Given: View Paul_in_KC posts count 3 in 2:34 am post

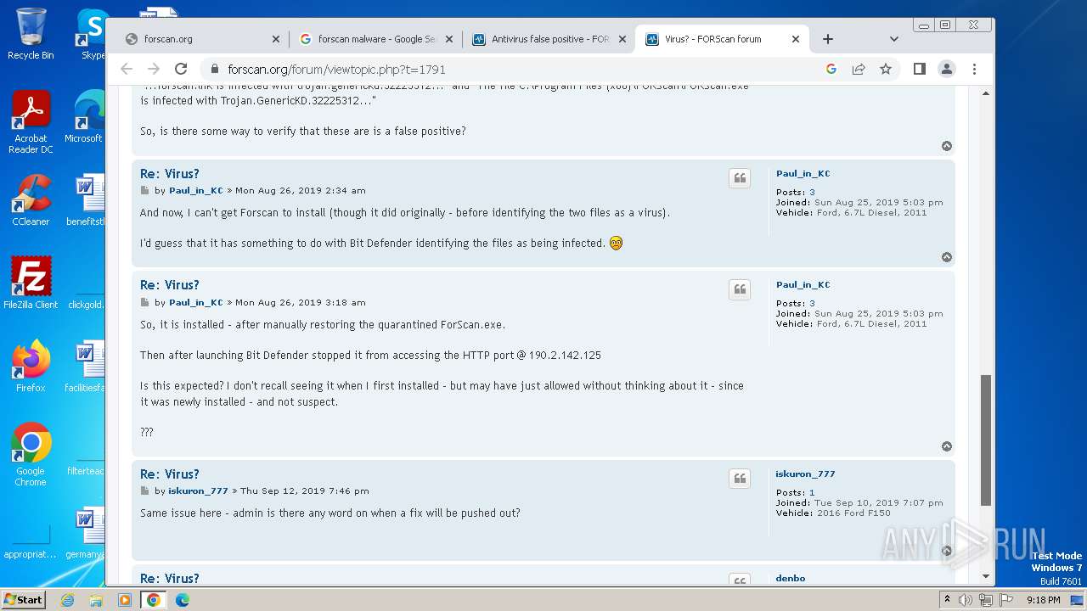Looking at the screenshot, I should 812,193.
